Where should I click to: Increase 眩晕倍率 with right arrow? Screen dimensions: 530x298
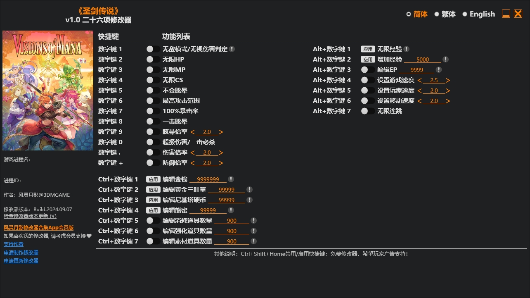click(x=221, y=132)
